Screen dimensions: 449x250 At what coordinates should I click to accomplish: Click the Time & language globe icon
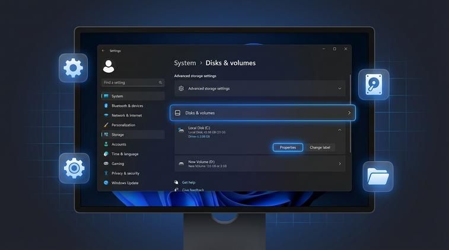tap(106, 154)
